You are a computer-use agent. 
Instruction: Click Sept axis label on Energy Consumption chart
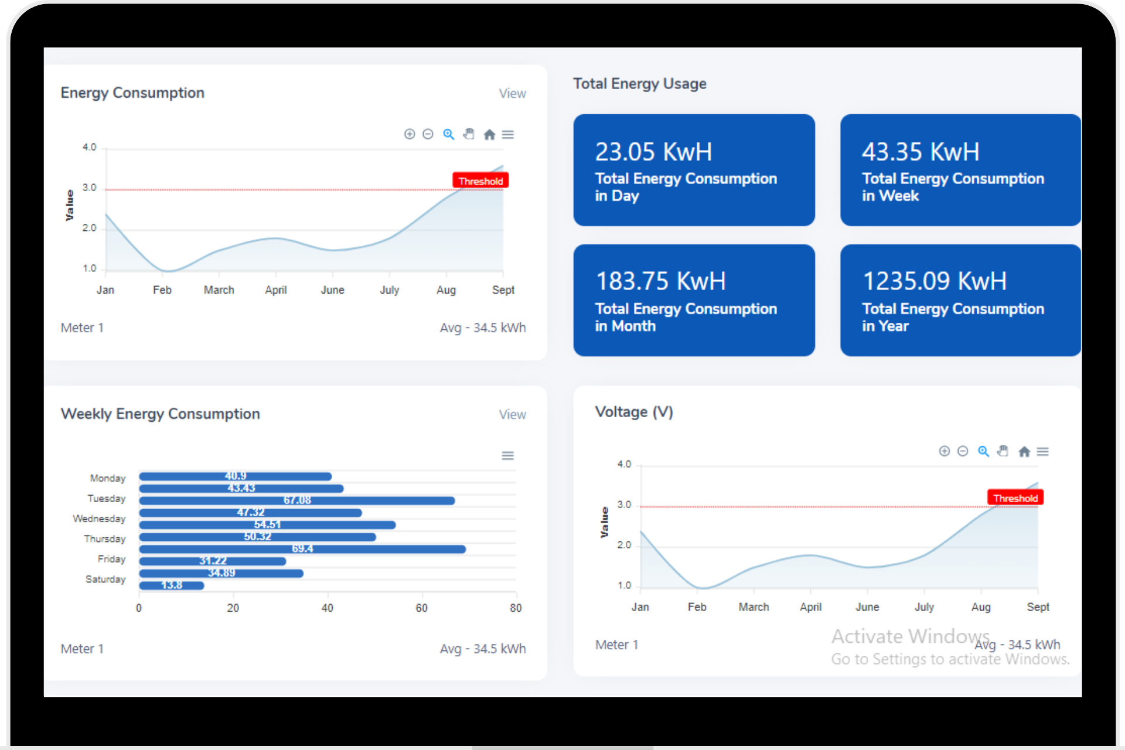click(503, 290)
